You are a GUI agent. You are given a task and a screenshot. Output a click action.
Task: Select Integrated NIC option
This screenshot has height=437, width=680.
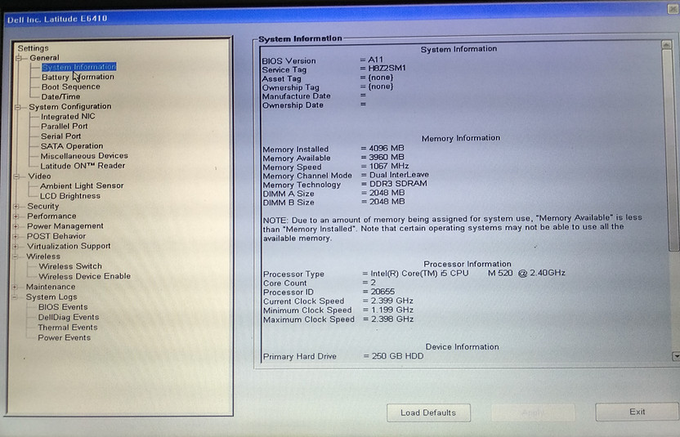[68, 116]
